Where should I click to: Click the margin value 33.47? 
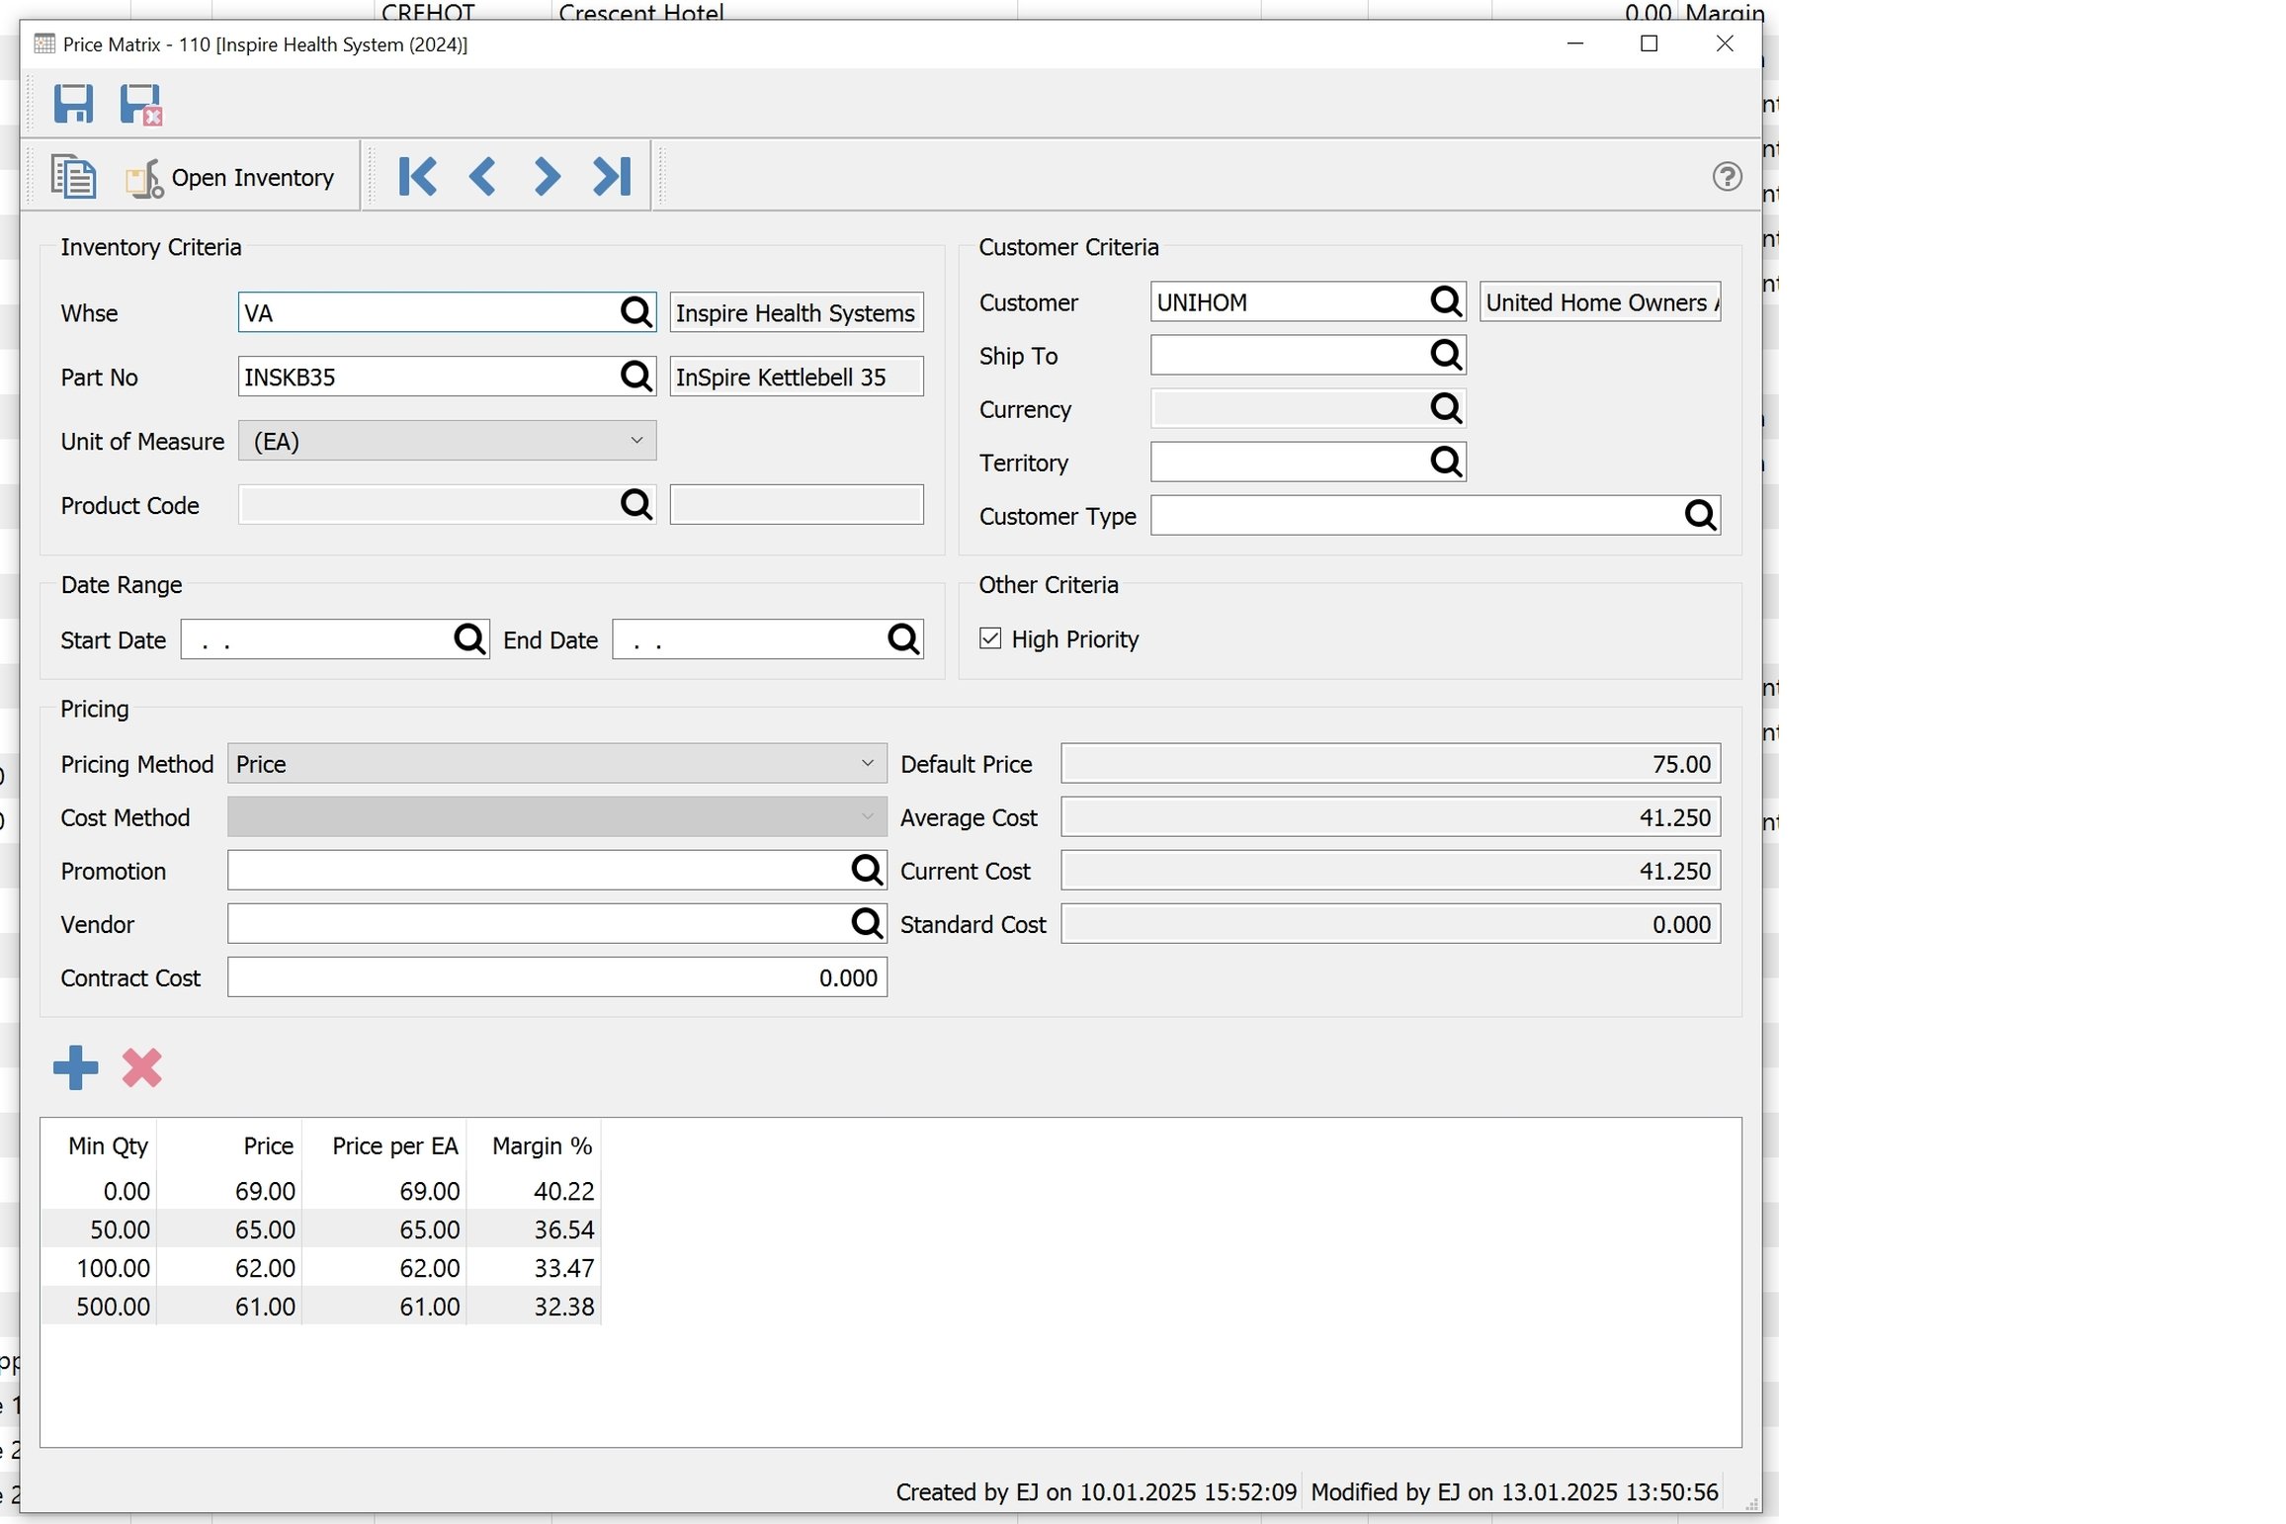534,1268
